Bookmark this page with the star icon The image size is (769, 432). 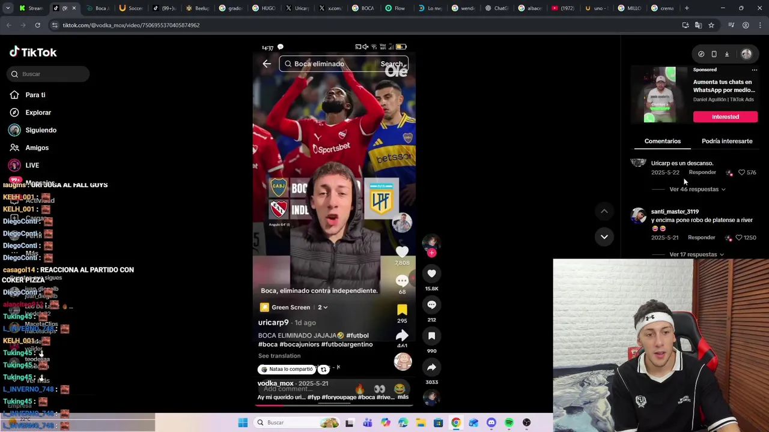point(711,25)
